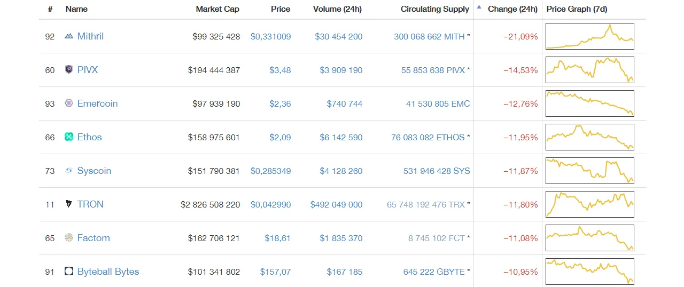Click PIVX price $3,48
Screen dimensions: 684x287
(x=280, y=70)
